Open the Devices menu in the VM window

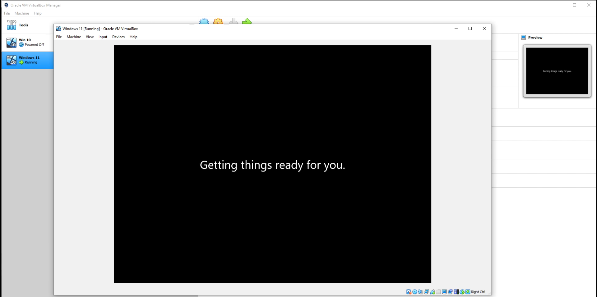point(118,37)
